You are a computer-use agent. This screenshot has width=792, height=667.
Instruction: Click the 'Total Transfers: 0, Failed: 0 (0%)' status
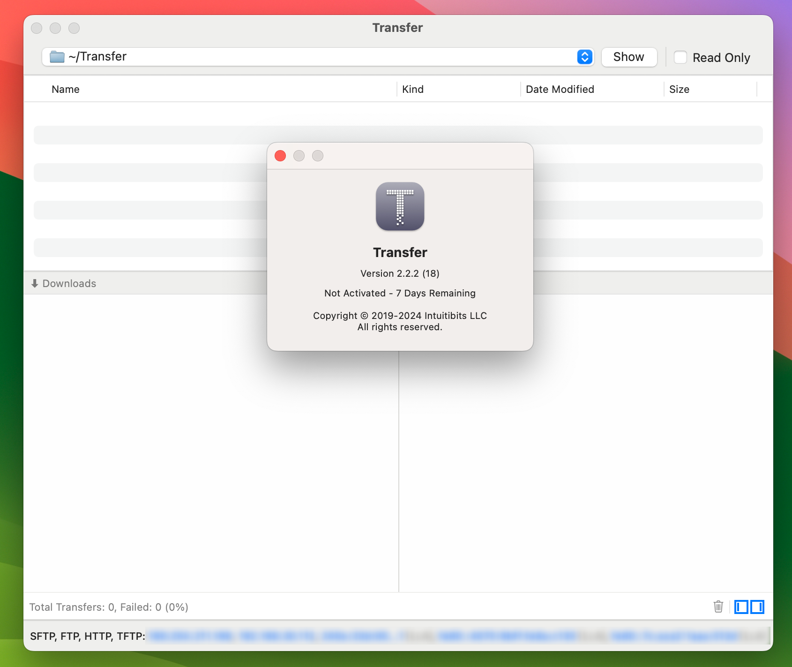click(109, 607)
